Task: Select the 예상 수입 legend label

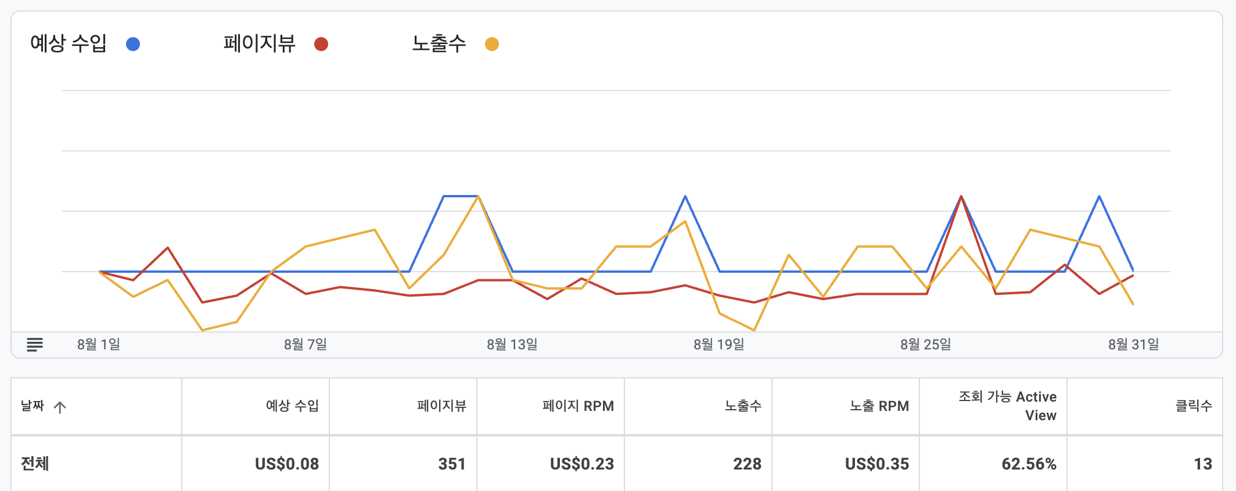Action: pos(69,44)
